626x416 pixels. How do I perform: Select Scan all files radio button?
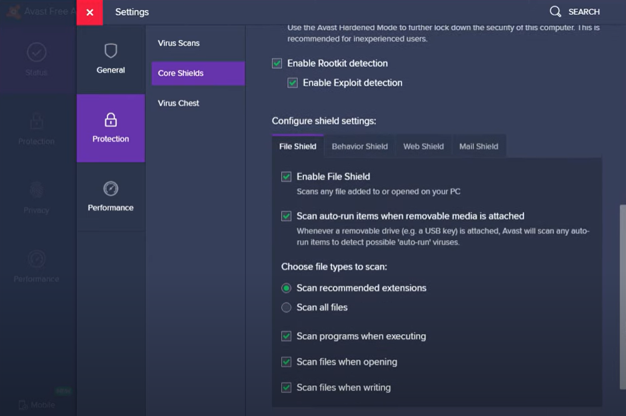(x=286, y=307)
